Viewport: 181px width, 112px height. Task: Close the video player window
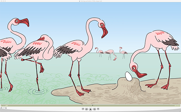pos(1,1)
